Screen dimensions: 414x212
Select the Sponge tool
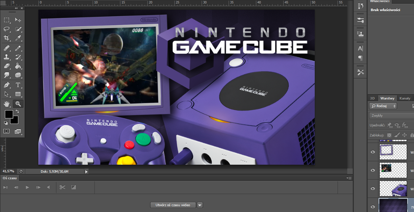[18, 75]
